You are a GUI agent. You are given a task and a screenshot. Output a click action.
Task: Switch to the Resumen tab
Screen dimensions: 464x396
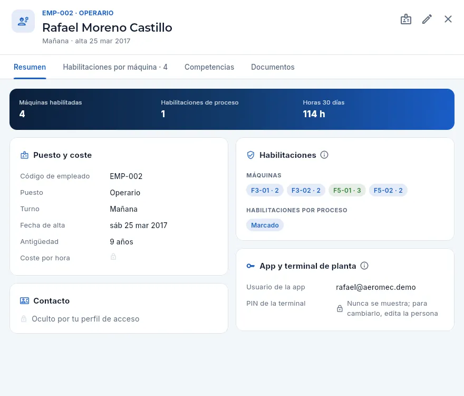point(30,67)
